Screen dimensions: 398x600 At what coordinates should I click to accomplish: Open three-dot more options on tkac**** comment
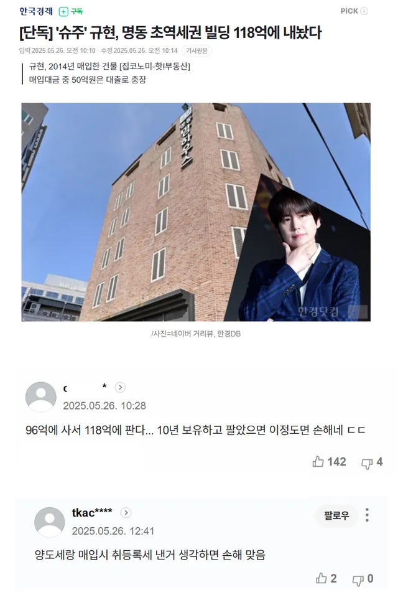pyautogui.click(x=367, y=515)
